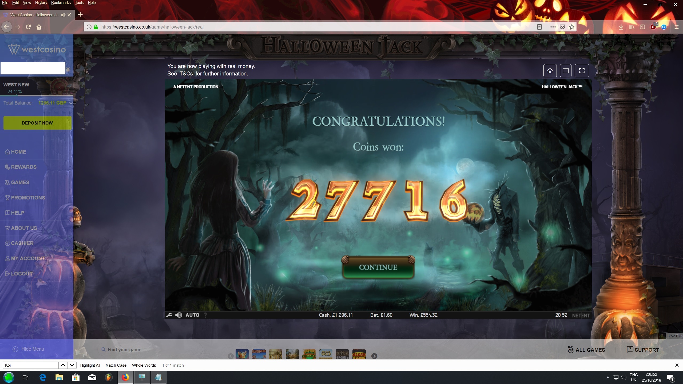Toggle Whole Words in find bar
The width and height of the screenshot is (683, 384).
point(144,365)
